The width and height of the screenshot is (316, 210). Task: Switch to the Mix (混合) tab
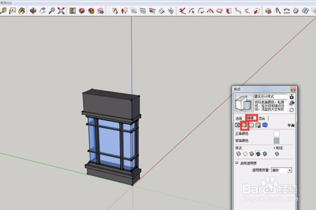[x=262, y=118]
